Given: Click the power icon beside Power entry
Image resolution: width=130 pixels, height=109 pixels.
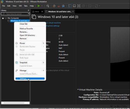Looking at the screenshot, I should pos(17,43).
